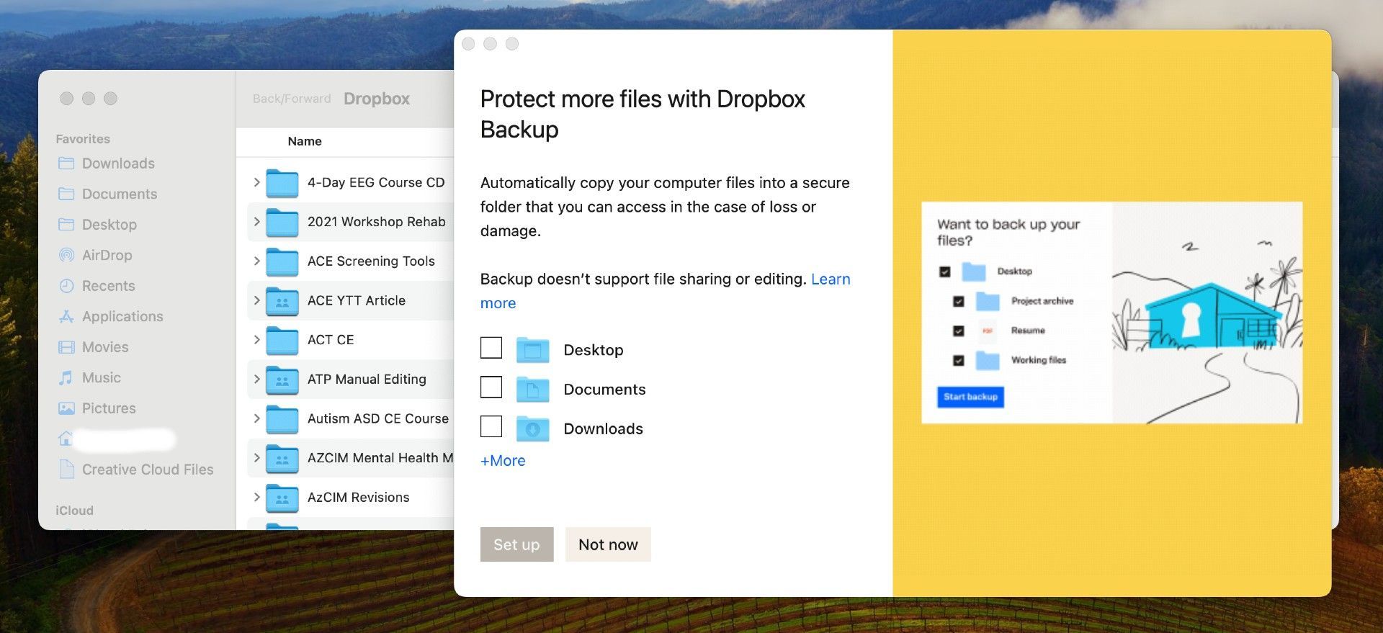Sort by the Name column header
Screen dimensions: 1383x633
(x=305, y=141)
